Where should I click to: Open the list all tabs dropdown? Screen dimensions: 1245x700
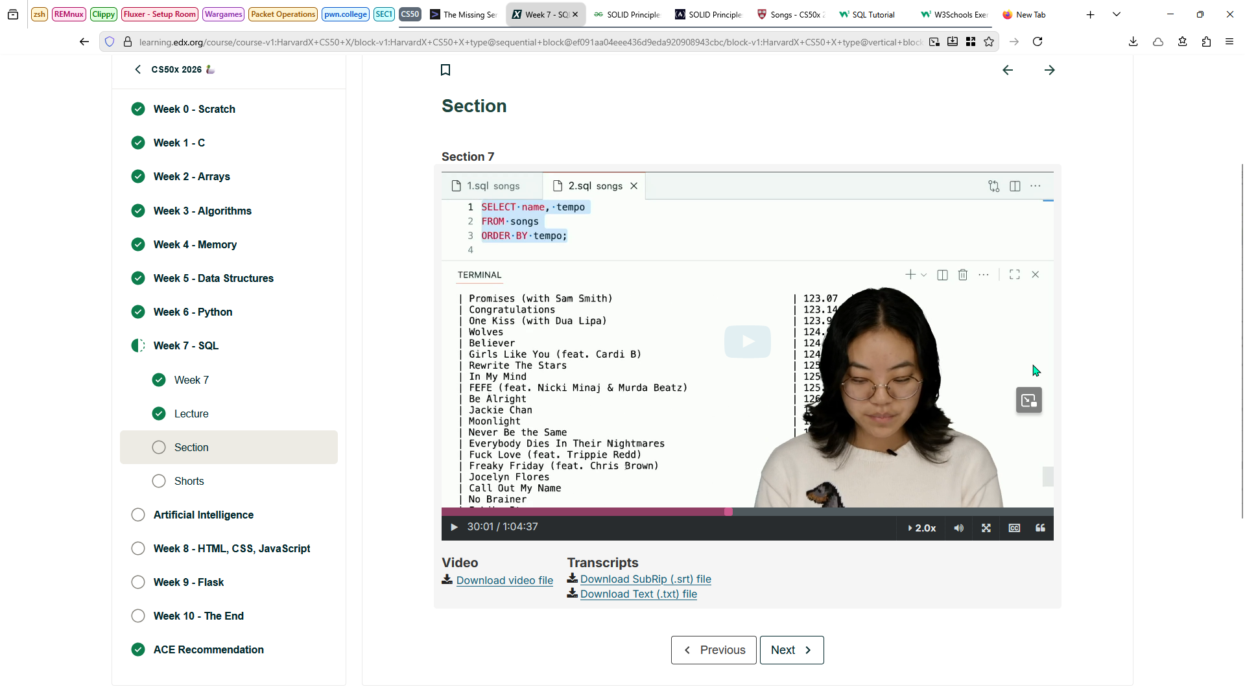click(x=1116, y=14)
